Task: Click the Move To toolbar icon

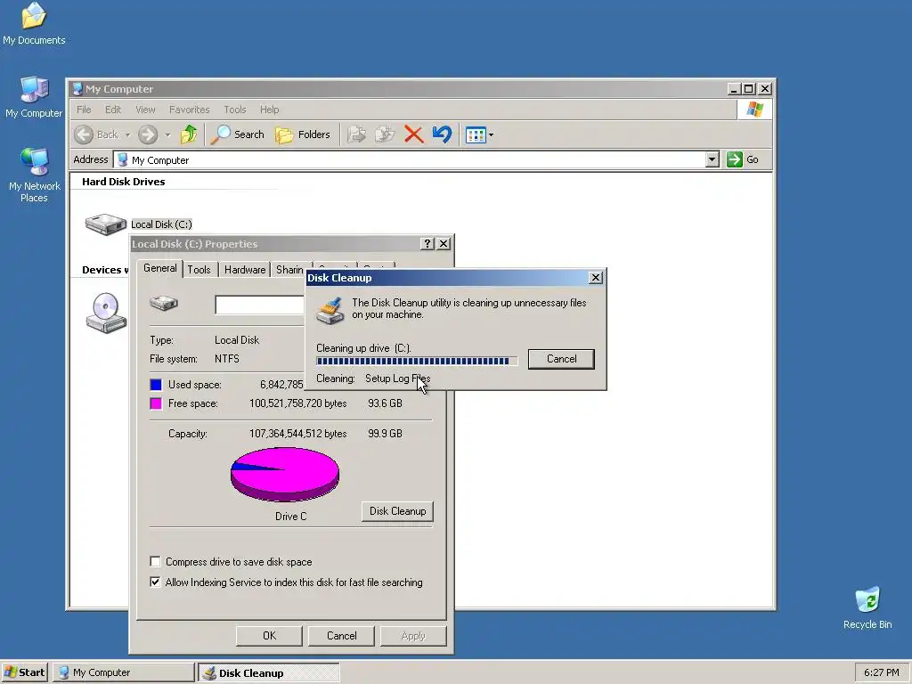Action: pyautogui.click(x=356, y=135)
